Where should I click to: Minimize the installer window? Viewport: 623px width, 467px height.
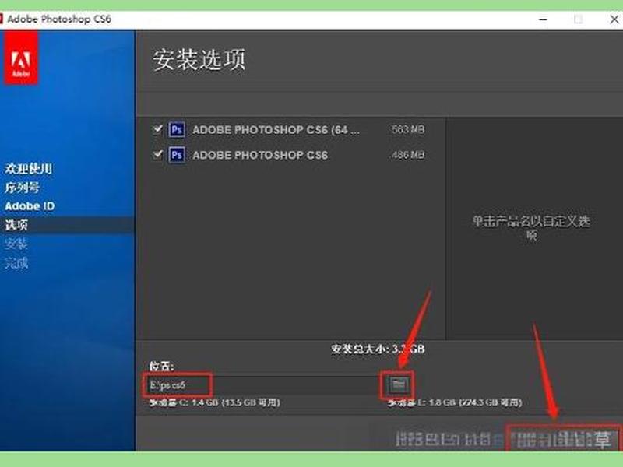(x=543, y=19)
